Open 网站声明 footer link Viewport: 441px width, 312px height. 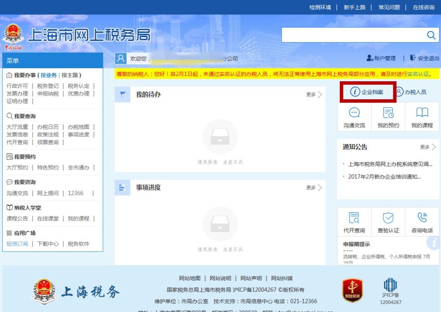[x=251, y=278]
